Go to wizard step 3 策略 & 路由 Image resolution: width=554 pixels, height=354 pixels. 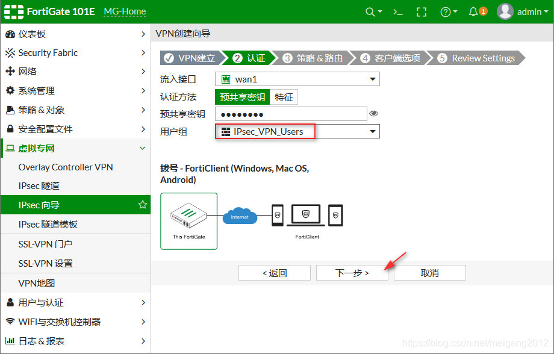point(314,58)
